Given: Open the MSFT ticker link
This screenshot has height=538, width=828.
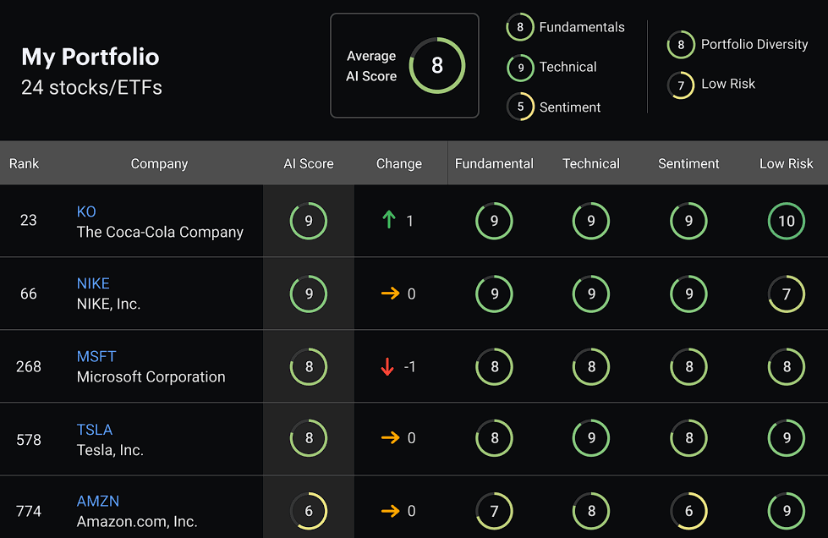Looking at the screenshot, I should pyautogui.click(x=96, y=356).
